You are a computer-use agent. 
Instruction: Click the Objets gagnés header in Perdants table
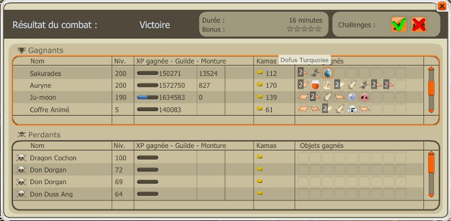[322, 146]
